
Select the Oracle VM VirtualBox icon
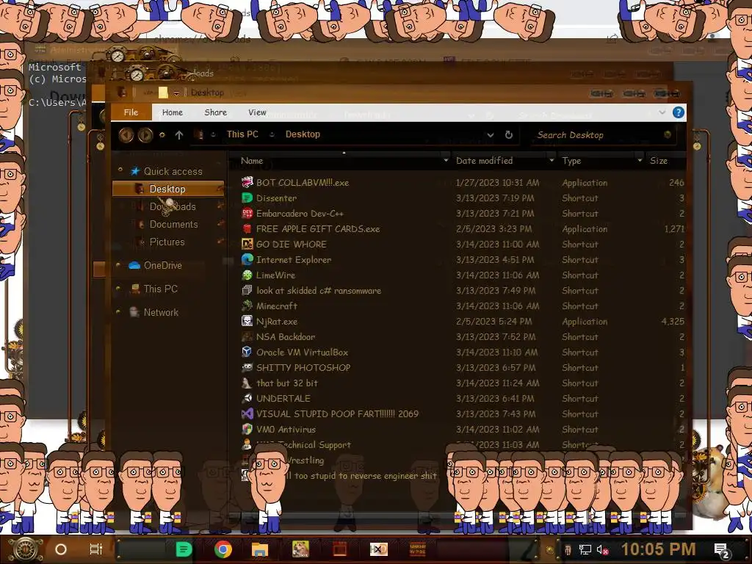coord(247,352)
